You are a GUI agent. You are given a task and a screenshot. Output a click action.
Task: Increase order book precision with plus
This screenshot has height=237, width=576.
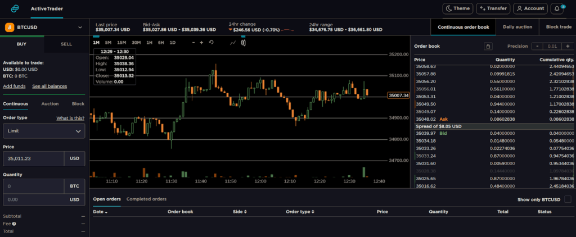coord(568,46)
